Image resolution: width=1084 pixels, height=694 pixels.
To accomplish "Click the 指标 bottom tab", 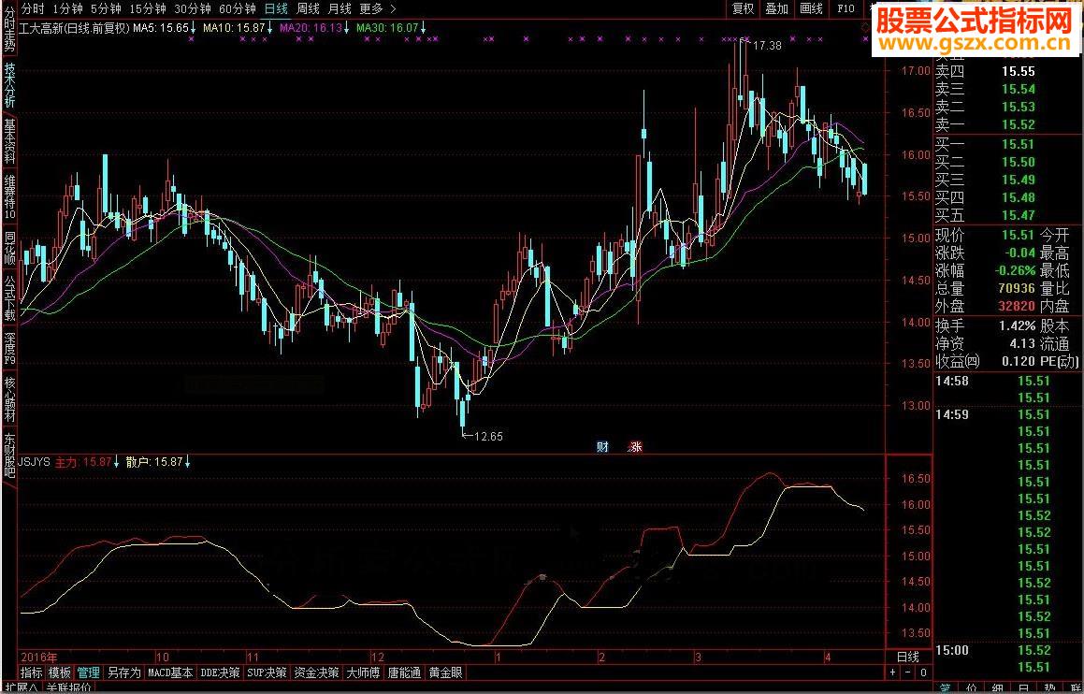I will tap(32, 672).
